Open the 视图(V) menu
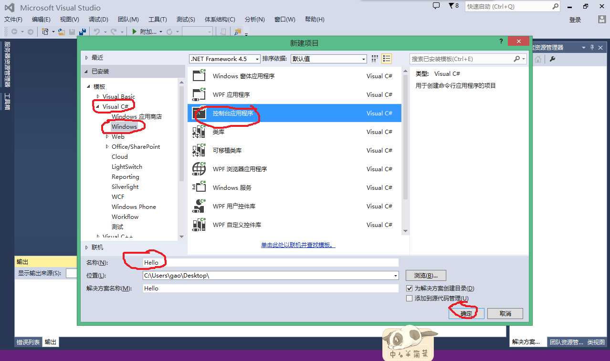The height and width of the screenshot is (361, 610). (x=70, y=19)
